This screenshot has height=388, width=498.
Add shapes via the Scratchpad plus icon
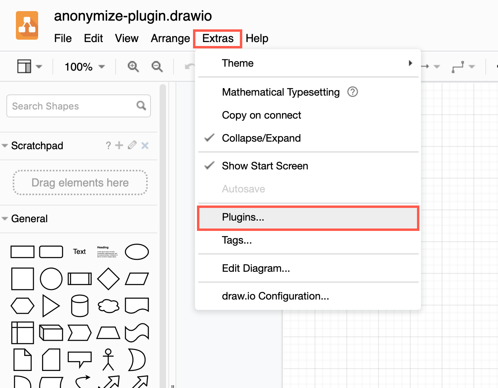click(x=119, y=145)
